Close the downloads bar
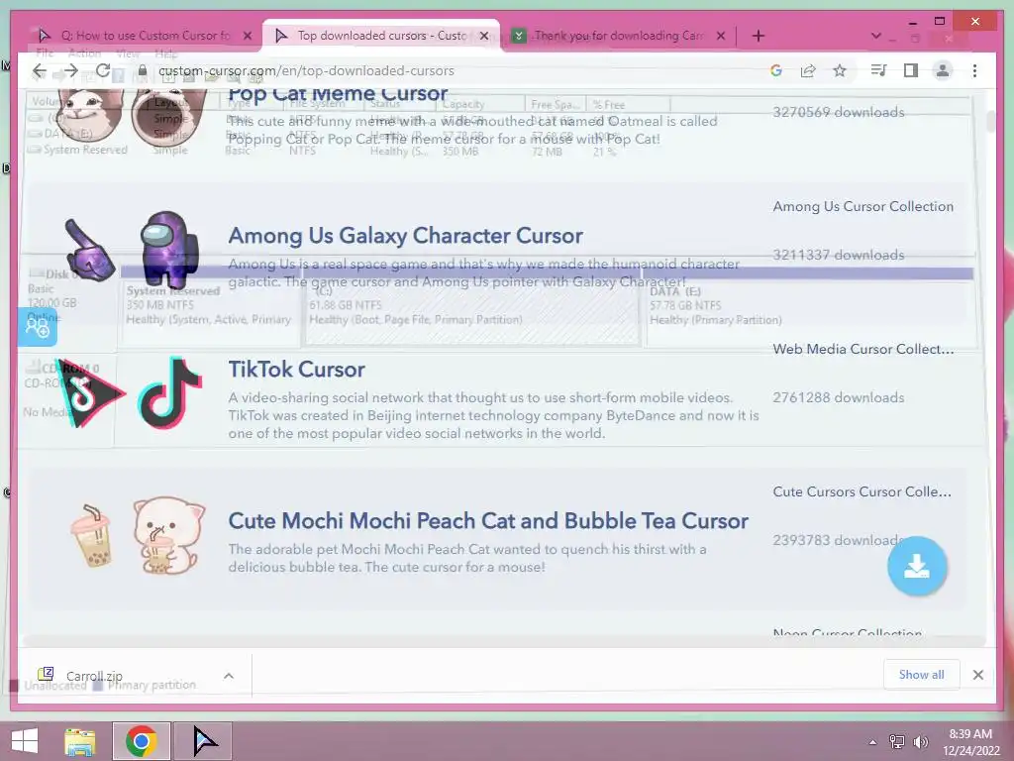Image resolution: width=1014 pixels, height=761 pixels. click(x=977, y=675)
